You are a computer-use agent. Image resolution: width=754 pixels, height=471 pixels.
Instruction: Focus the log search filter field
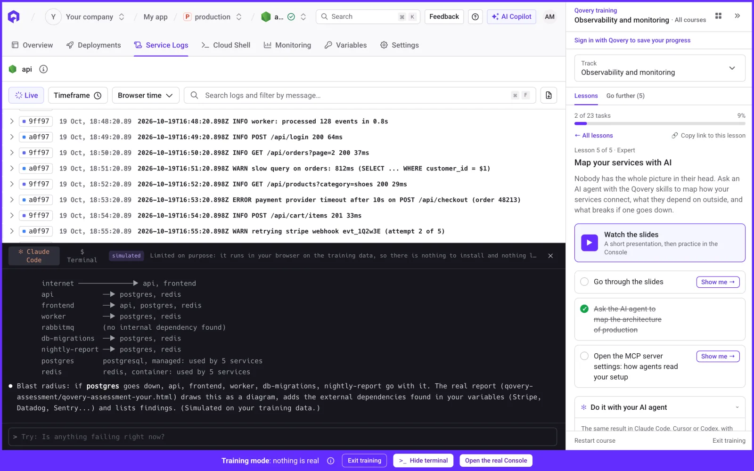pyautogui.click(x=360, y=95)
